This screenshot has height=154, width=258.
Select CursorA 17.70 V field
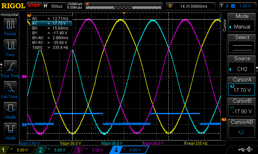(x=242, y=90)
